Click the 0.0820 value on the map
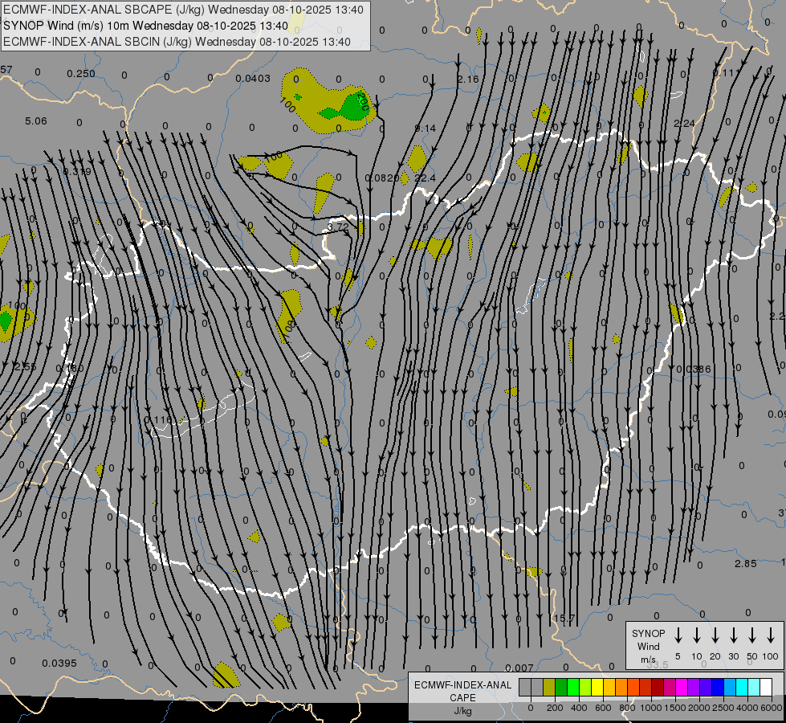The height and width of the screenshot is (723, 786). pos(382,178)
